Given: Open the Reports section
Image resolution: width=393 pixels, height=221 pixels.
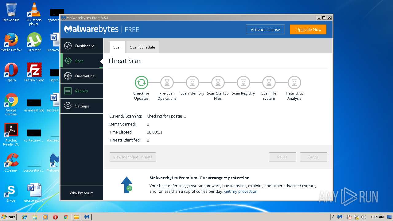Looking at the screenshot, I should click(82, 91).
